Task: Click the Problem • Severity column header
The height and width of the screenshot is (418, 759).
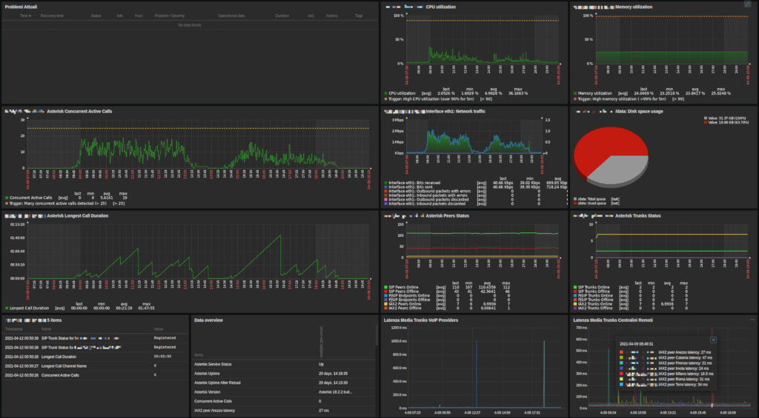Action: tap(170, 16)
